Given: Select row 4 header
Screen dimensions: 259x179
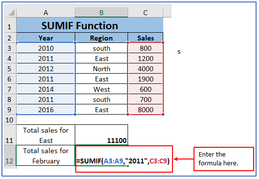Looking at the screenshot, I should point(10,58).
